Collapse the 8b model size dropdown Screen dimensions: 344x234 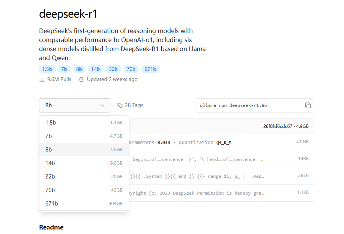(x=75, y=105)
